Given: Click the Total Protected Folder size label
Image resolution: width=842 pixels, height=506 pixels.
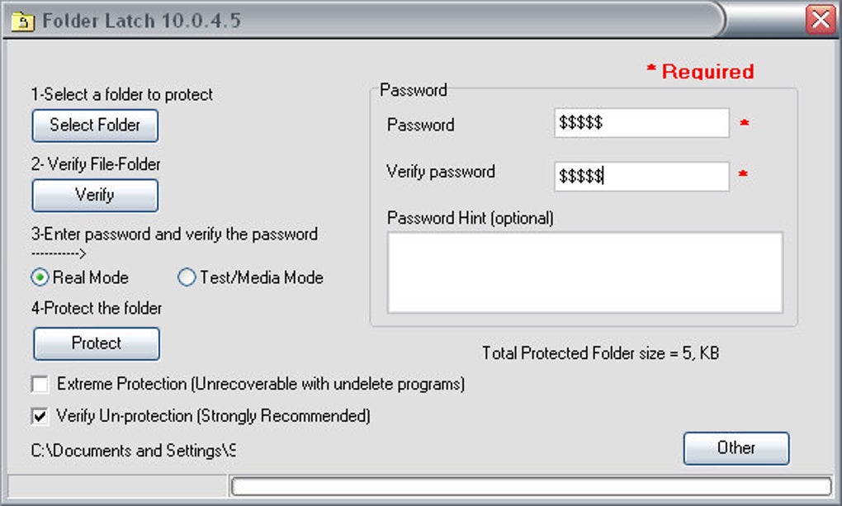Looking at the screenshot, I should (601, 353).
